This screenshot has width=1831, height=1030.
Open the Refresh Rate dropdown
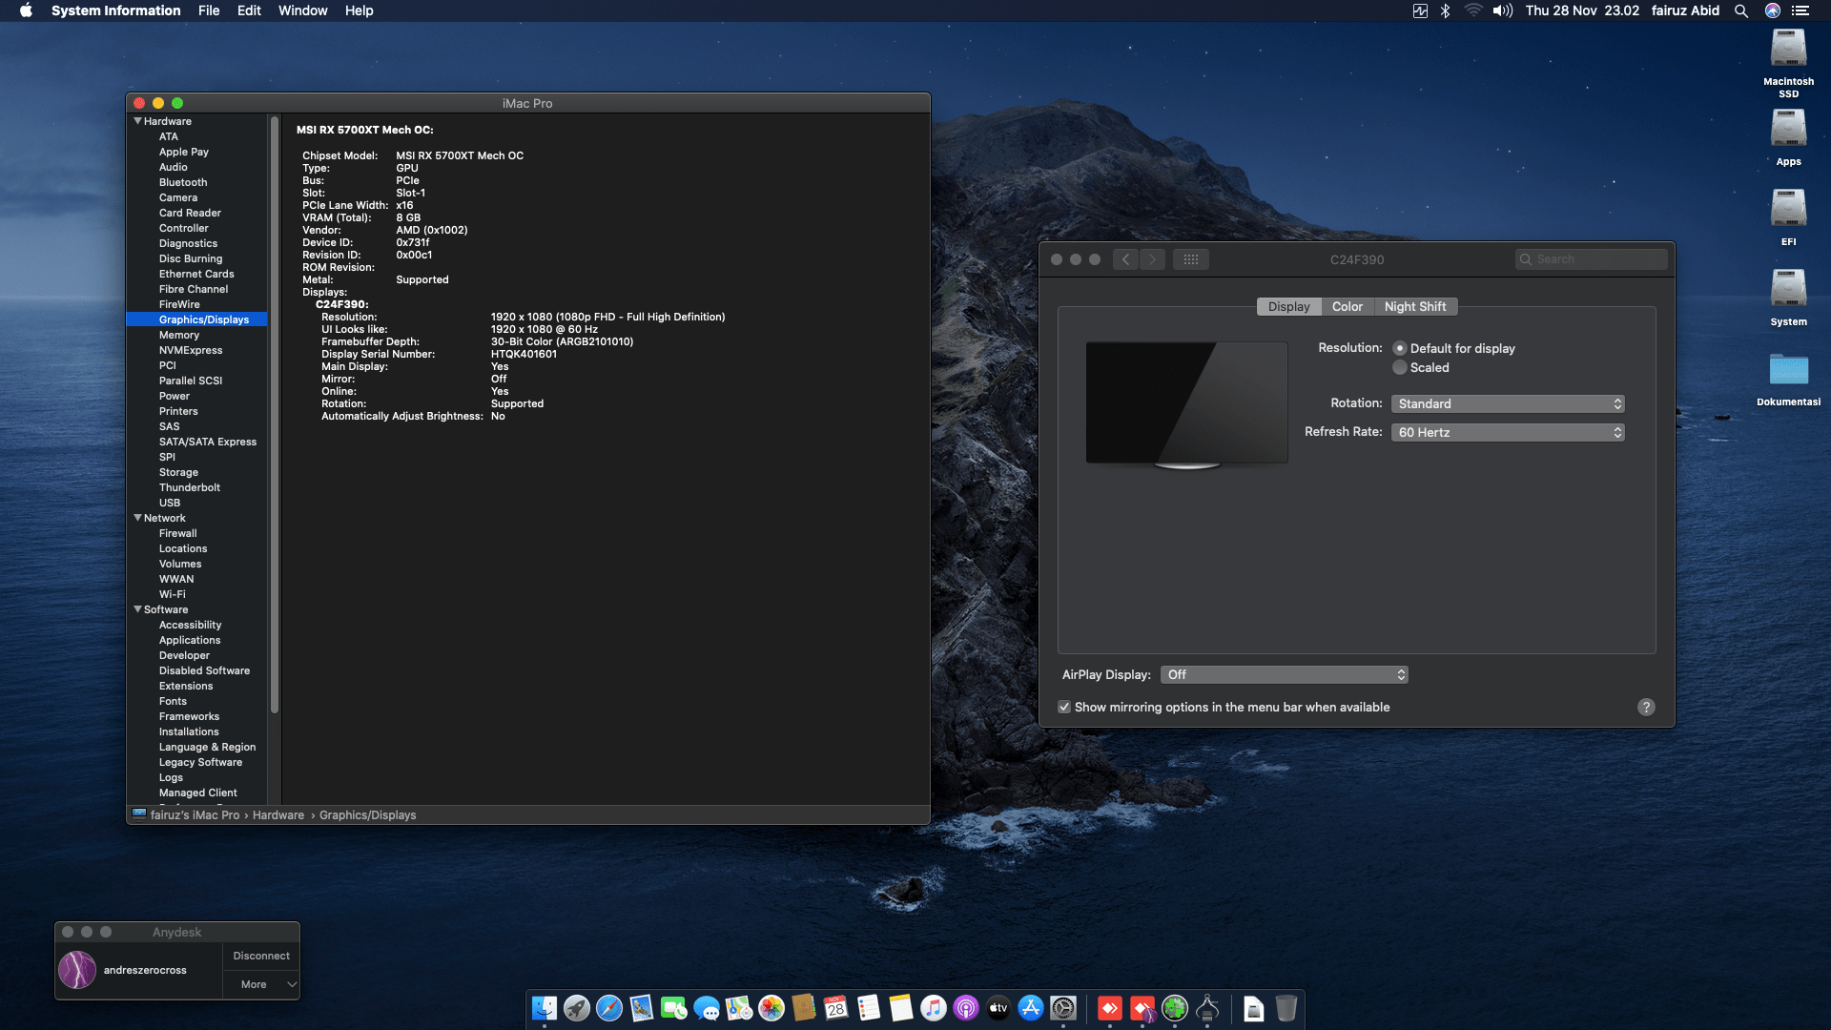tap(1507, 432)
